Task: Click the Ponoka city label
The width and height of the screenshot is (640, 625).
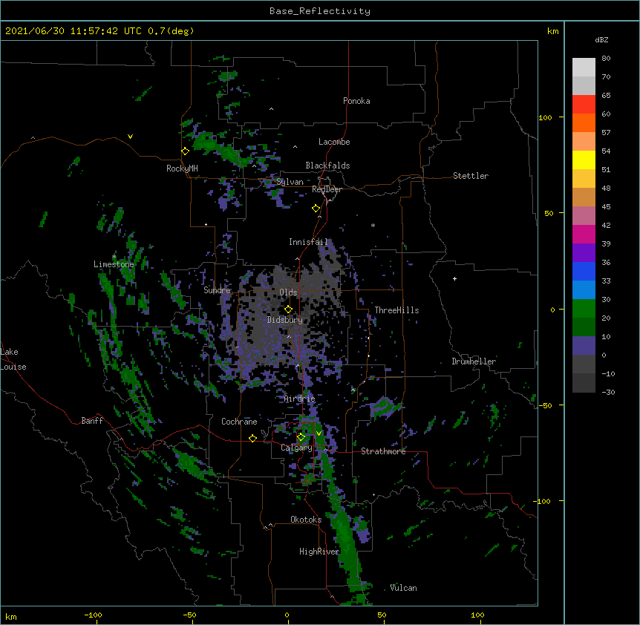Action: pyautogui.click(x=356, y=101)
